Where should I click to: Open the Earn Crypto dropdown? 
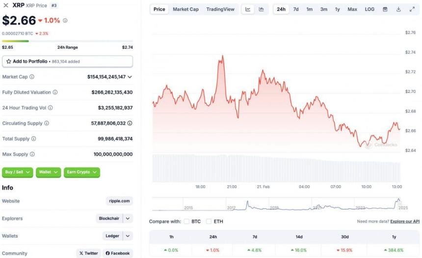pos(82,172)
